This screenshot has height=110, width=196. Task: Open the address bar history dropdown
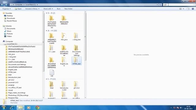pyautogui.click(x=157, y=5)
